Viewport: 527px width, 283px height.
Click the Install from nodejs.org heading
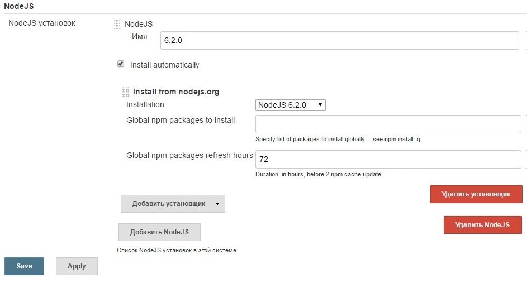click(x=176, y=92)
